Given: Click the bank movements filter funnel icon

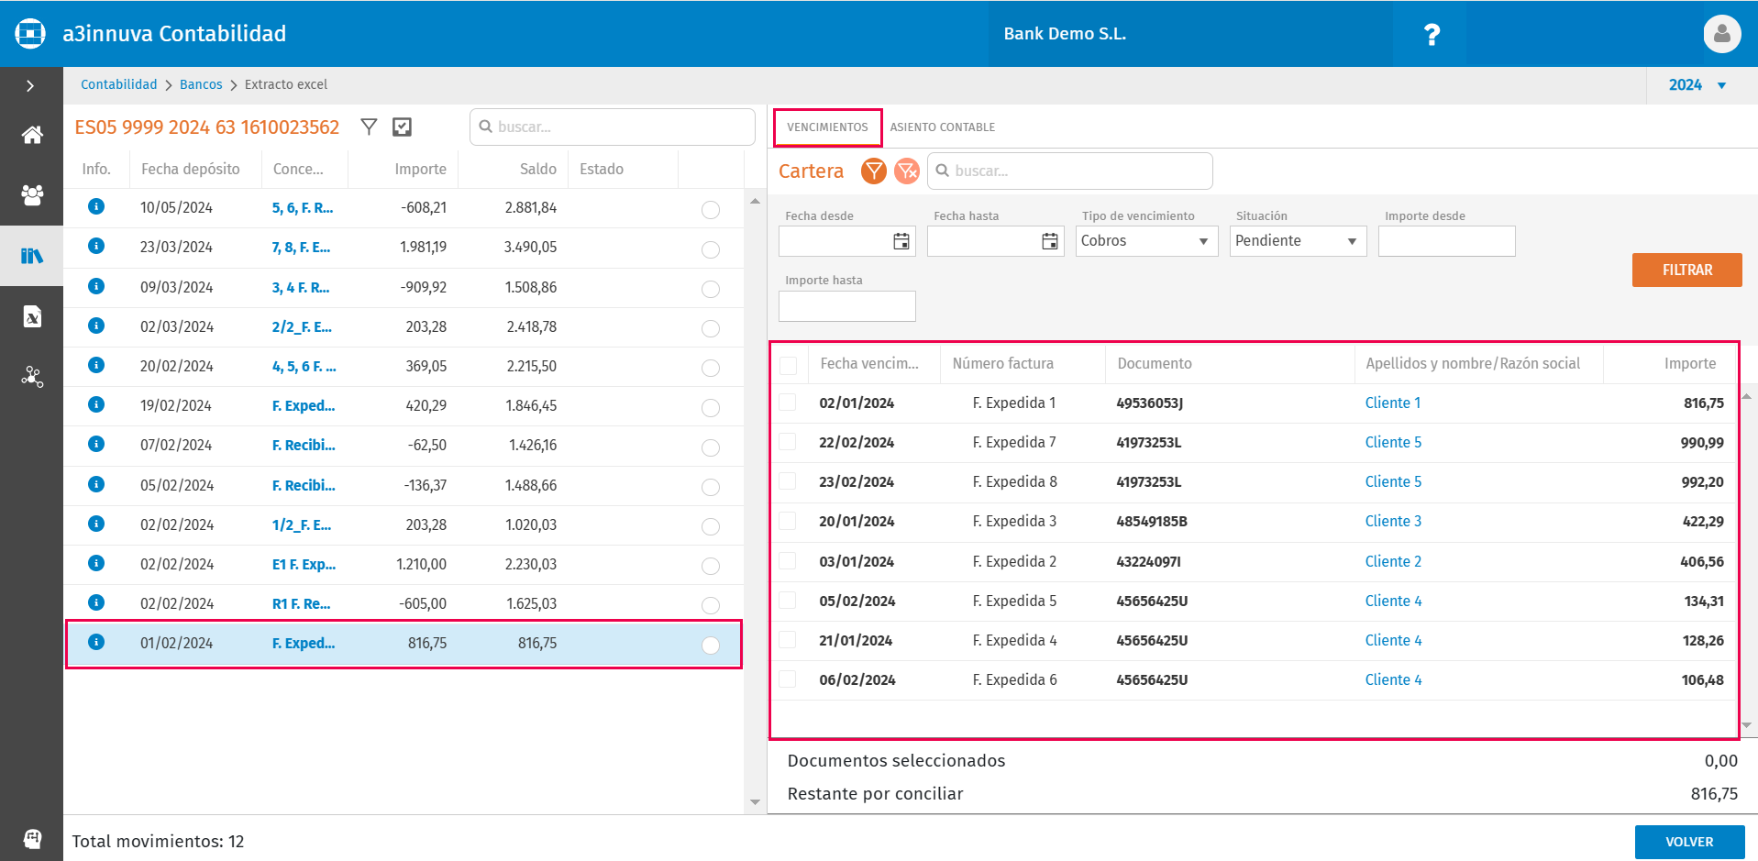Looking at the screenshot, I should click(x=369, y=127).
